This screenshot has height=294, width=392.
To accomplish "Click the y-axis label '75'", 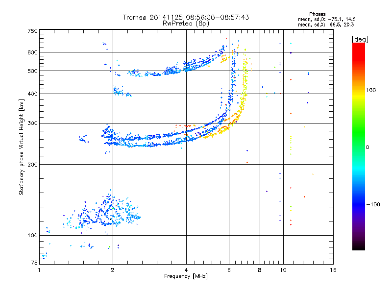I will click(34, 263).
